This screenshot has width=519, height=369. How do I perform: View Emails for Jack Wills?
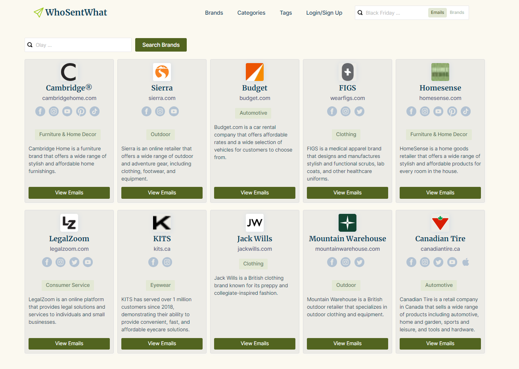pos(255,344)
